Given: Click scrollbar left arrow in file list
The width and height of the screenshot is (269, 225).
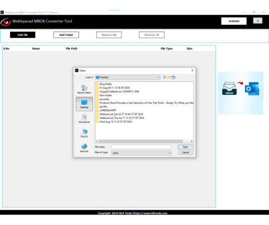Looking at the screenshot, I should click(97, 141).
